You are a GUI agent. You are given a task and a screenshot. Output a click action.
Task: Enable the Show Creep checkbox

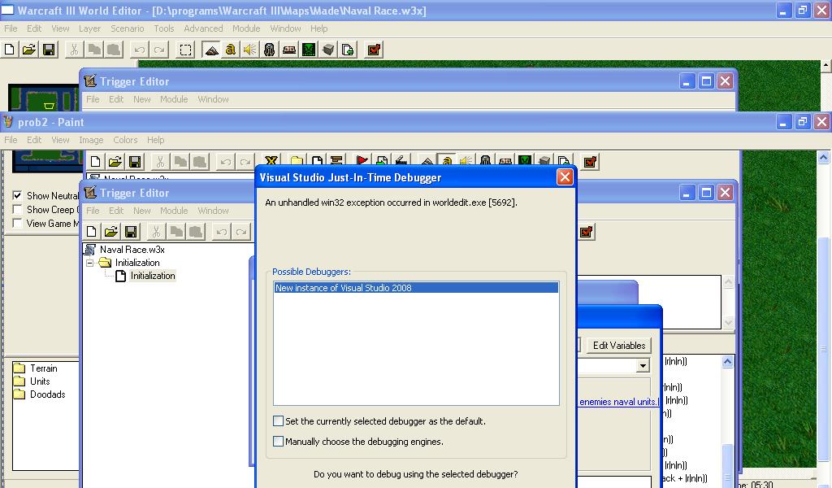coord(18,209)
